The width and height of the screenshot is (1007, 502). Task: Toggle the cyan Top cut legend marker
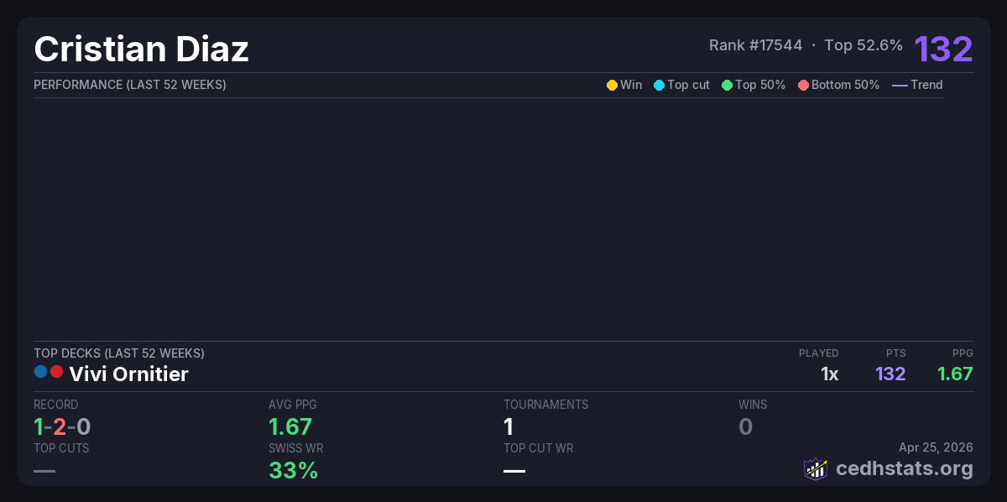(659, 85)
